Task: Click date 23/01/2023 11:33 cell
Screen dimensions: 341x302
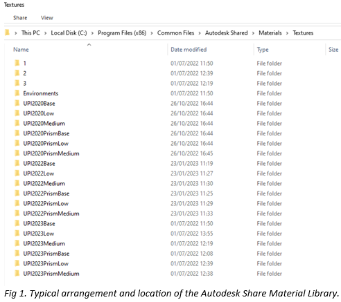Action: point(192,214)
